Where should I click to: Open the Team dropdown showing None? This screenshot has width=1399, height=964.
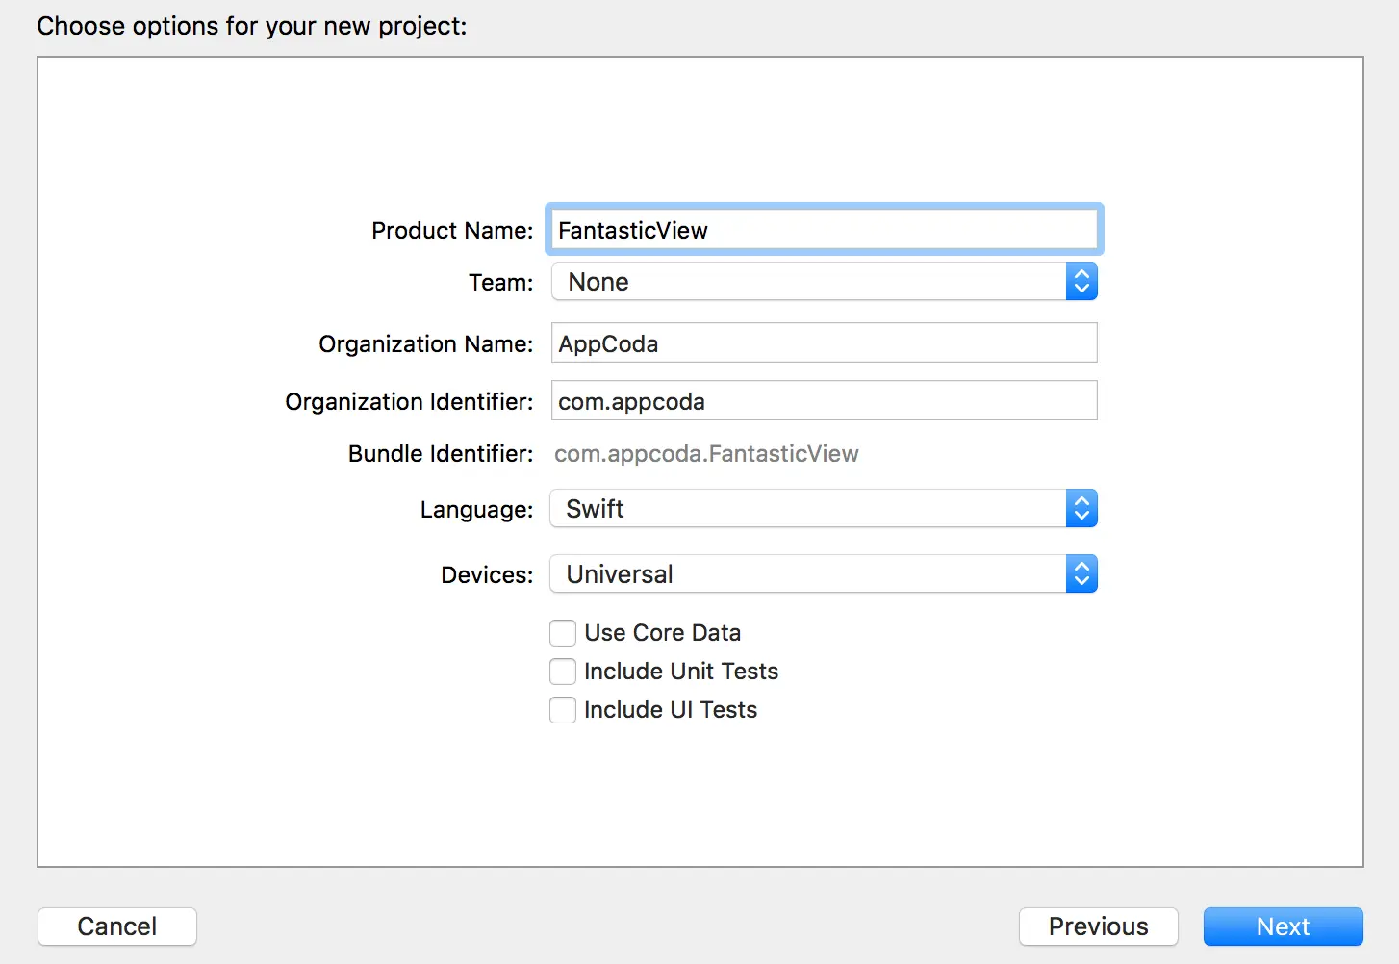[x=808, y=282]
